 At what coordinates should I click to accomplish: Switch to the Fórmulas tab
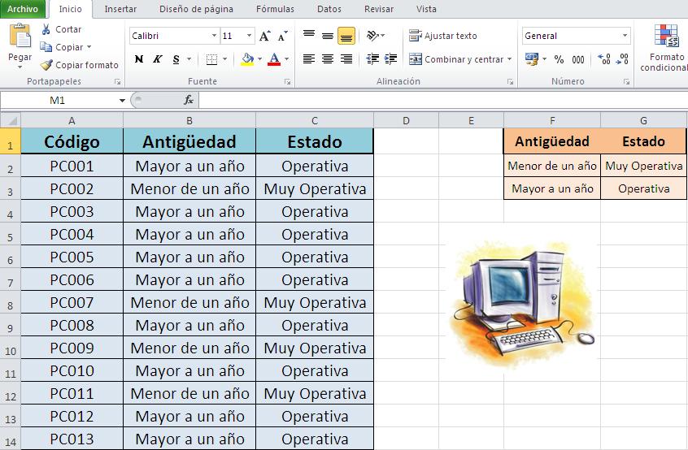click(275, 9)
